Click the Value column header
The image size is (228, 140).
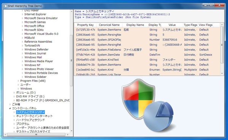[172, 25]
